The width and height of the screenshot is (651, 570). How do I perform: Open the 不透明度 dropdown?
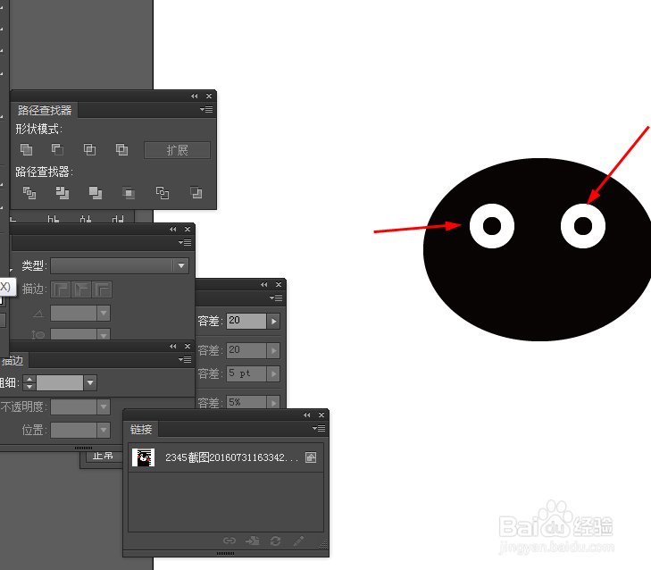104,407
